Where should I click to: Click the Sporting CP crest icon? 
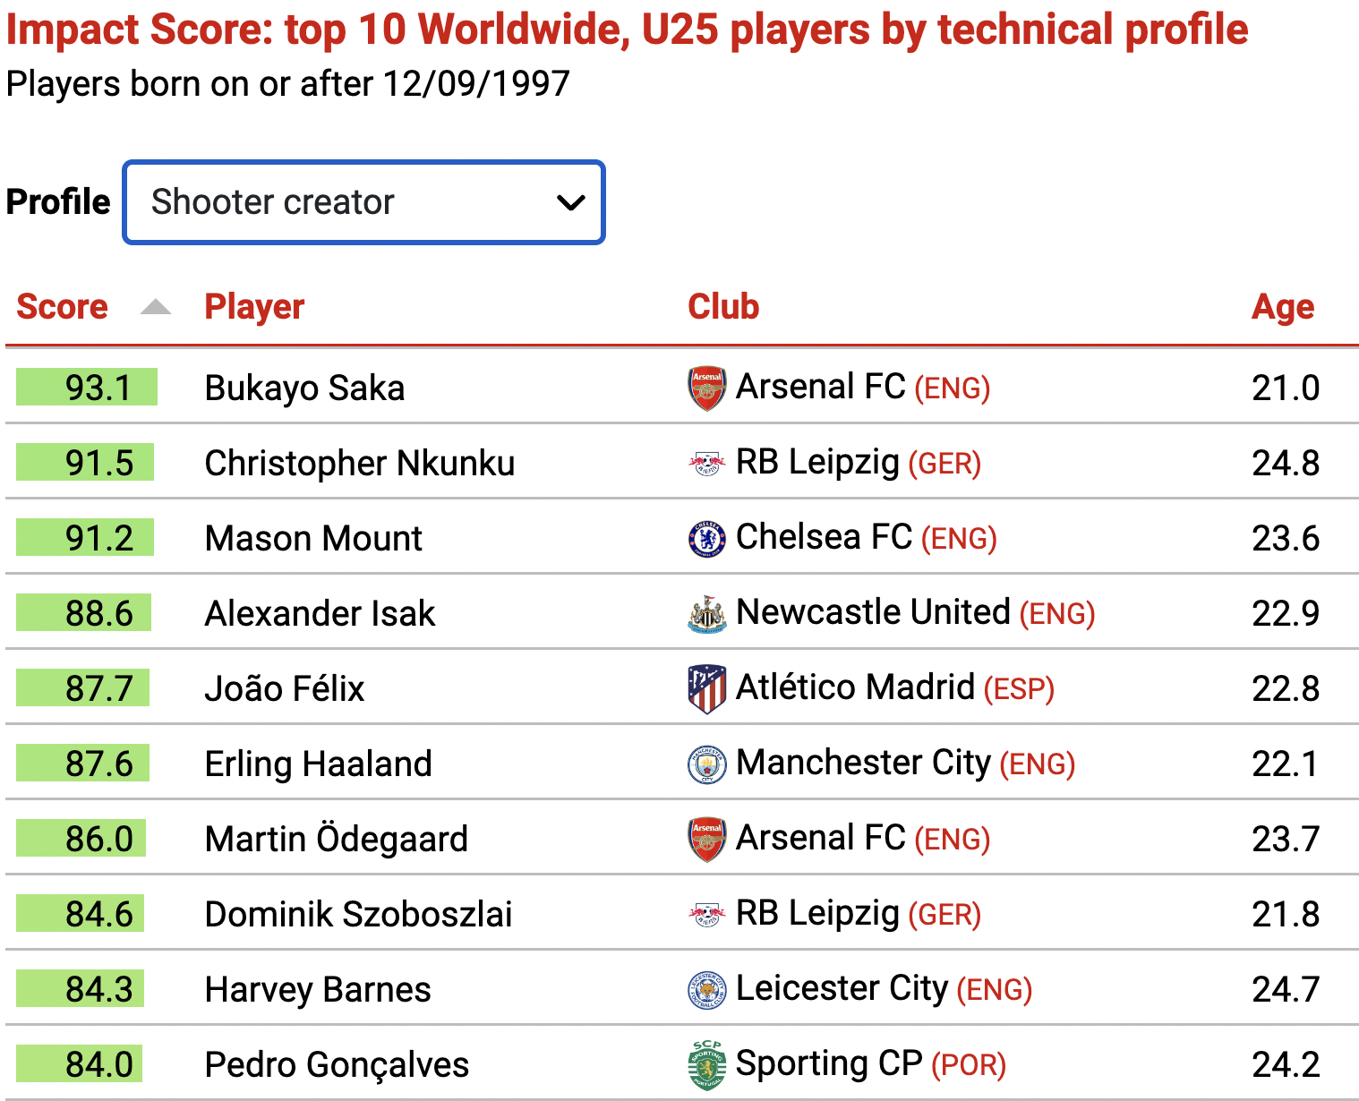point(707,1065)
